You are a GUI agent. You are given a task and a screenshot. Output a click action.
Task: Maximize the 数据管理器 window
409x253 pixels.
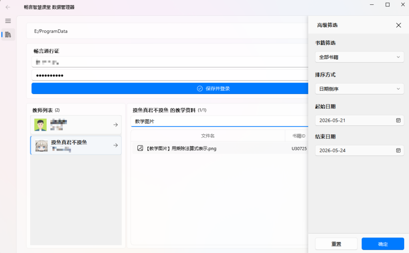click(387, 5)
